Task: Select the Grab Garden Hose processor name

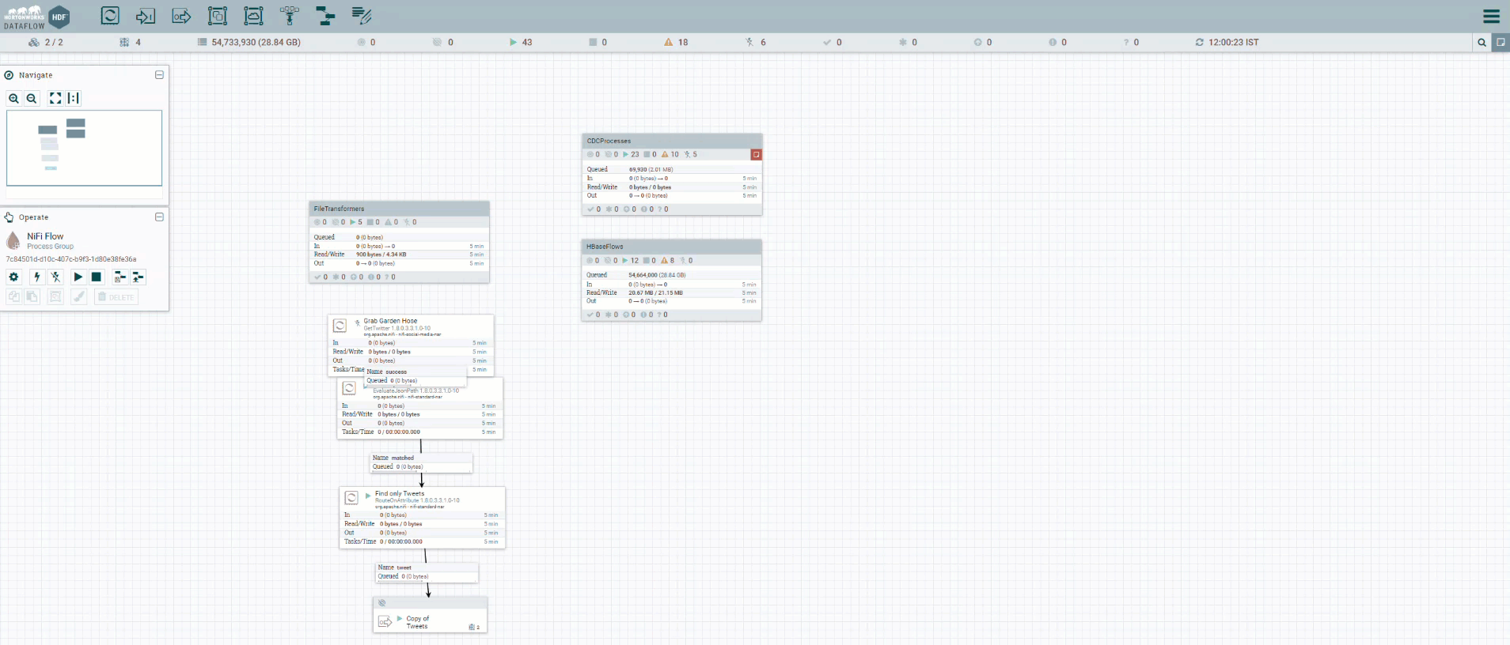Action: 390,321
